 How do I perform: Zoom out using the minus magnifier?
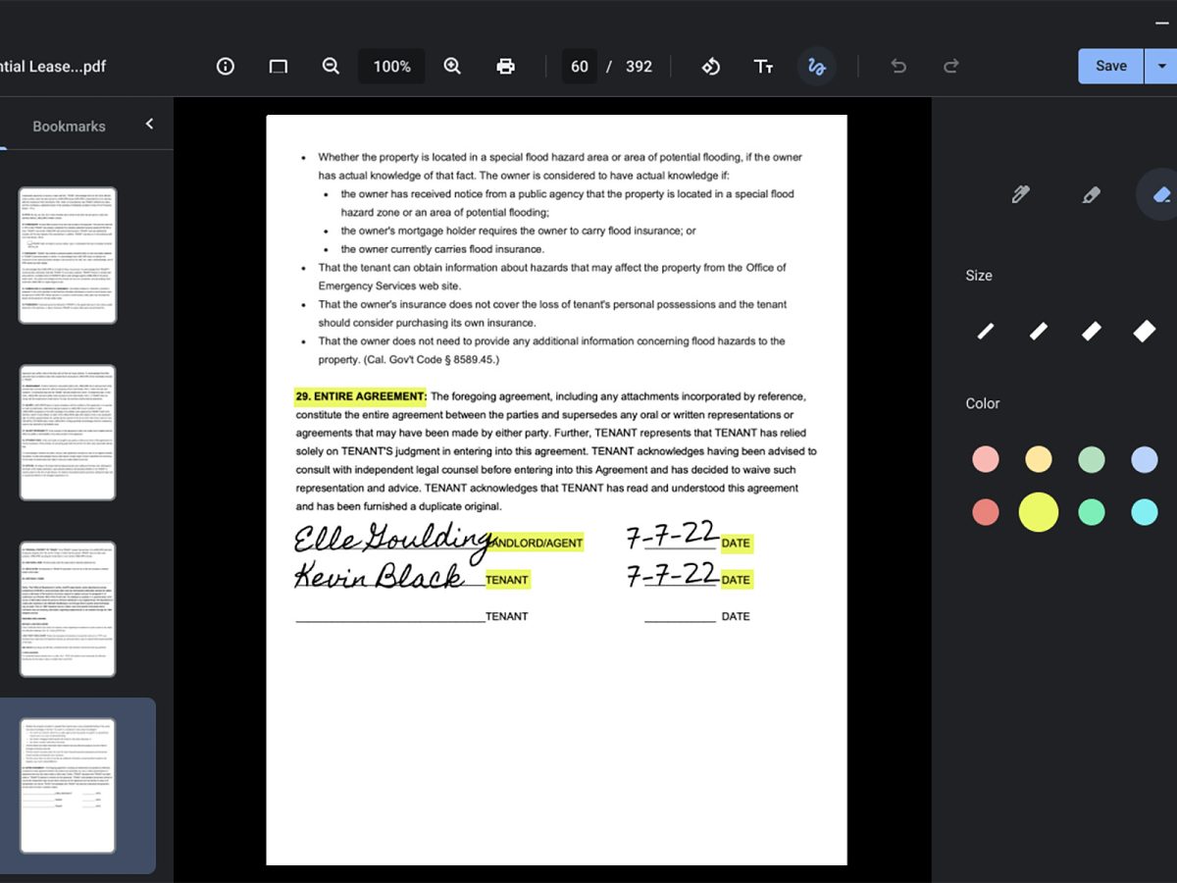(331, 67)
